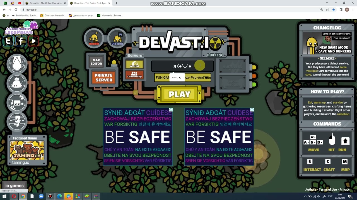Start the game with PLAY
The image size is (357, 200).
[x=179, y=94]
